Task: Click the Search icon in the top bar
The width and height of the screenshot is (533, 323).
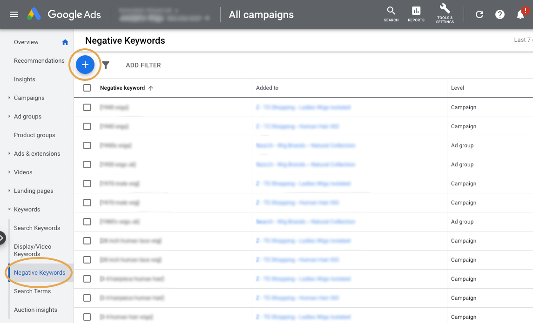Action: coord(391,14)
